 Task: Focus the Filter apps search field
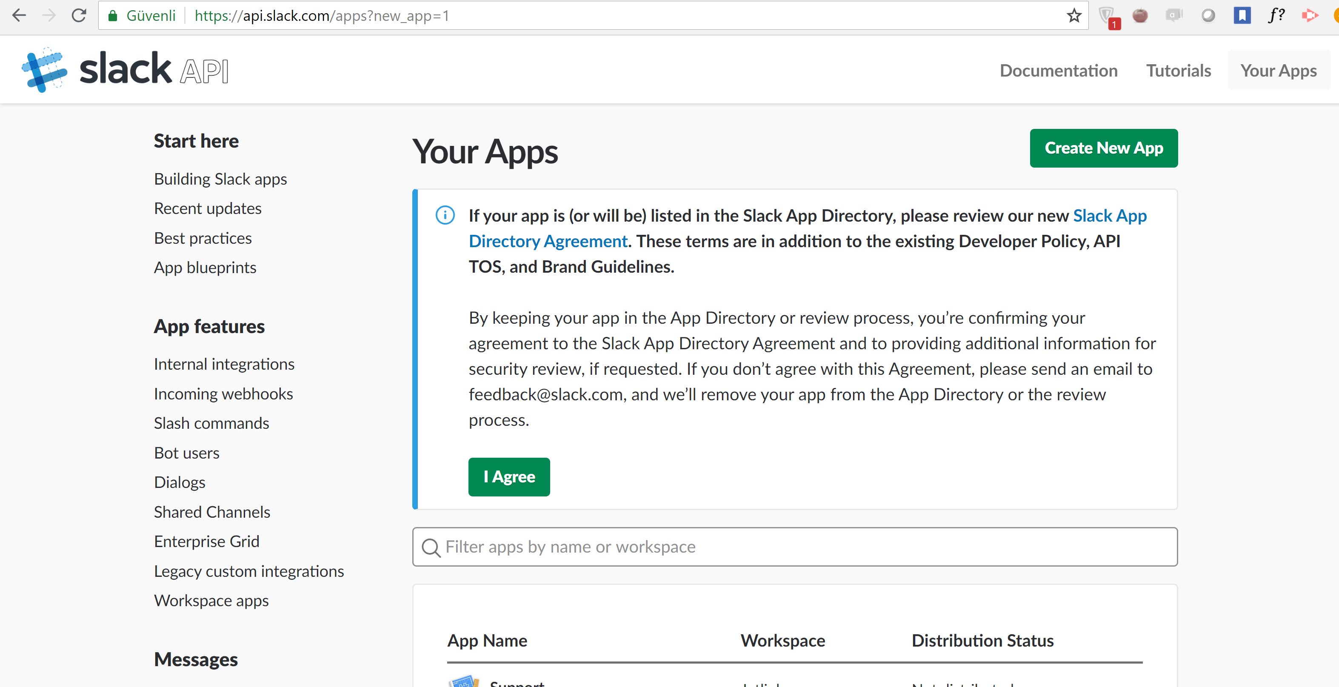click(795, 547)
